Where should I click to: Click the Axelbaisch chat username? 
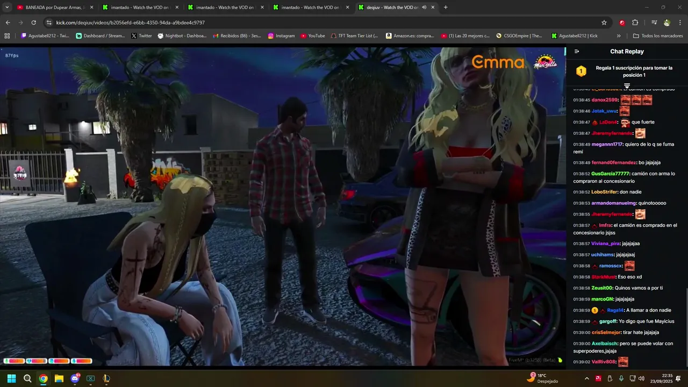click(x=605, y=343)
